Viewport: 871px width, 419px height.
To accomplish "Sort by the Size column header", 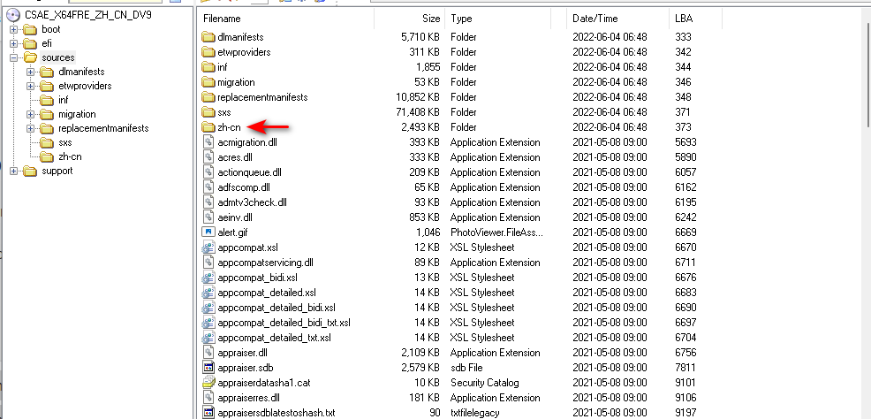I will coord(409,19).
